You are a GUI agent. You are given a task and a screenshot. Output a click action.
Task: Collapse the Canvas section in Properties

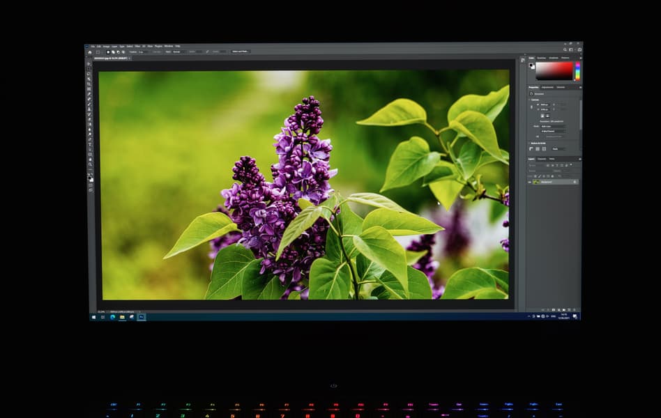pos(529,100)
